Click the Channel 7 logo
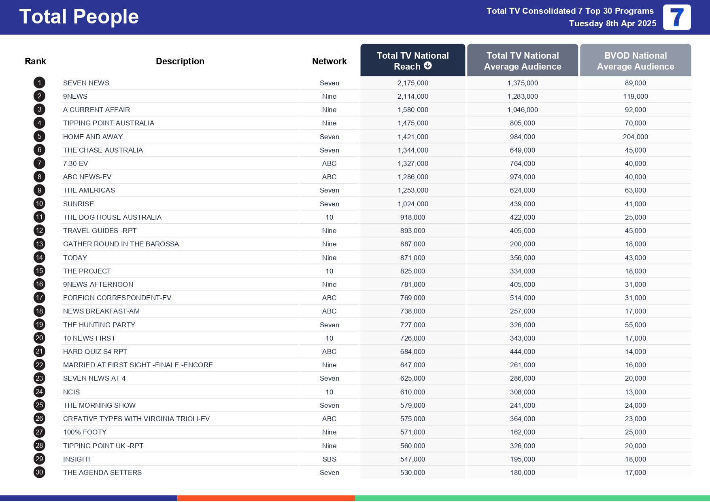Screen dimensions: 710x502 tap(676, 17)
